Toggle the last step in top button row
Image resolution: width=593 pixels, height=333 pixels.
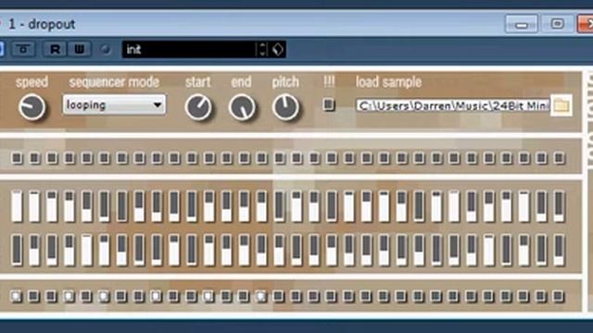[x=559, y=158]
